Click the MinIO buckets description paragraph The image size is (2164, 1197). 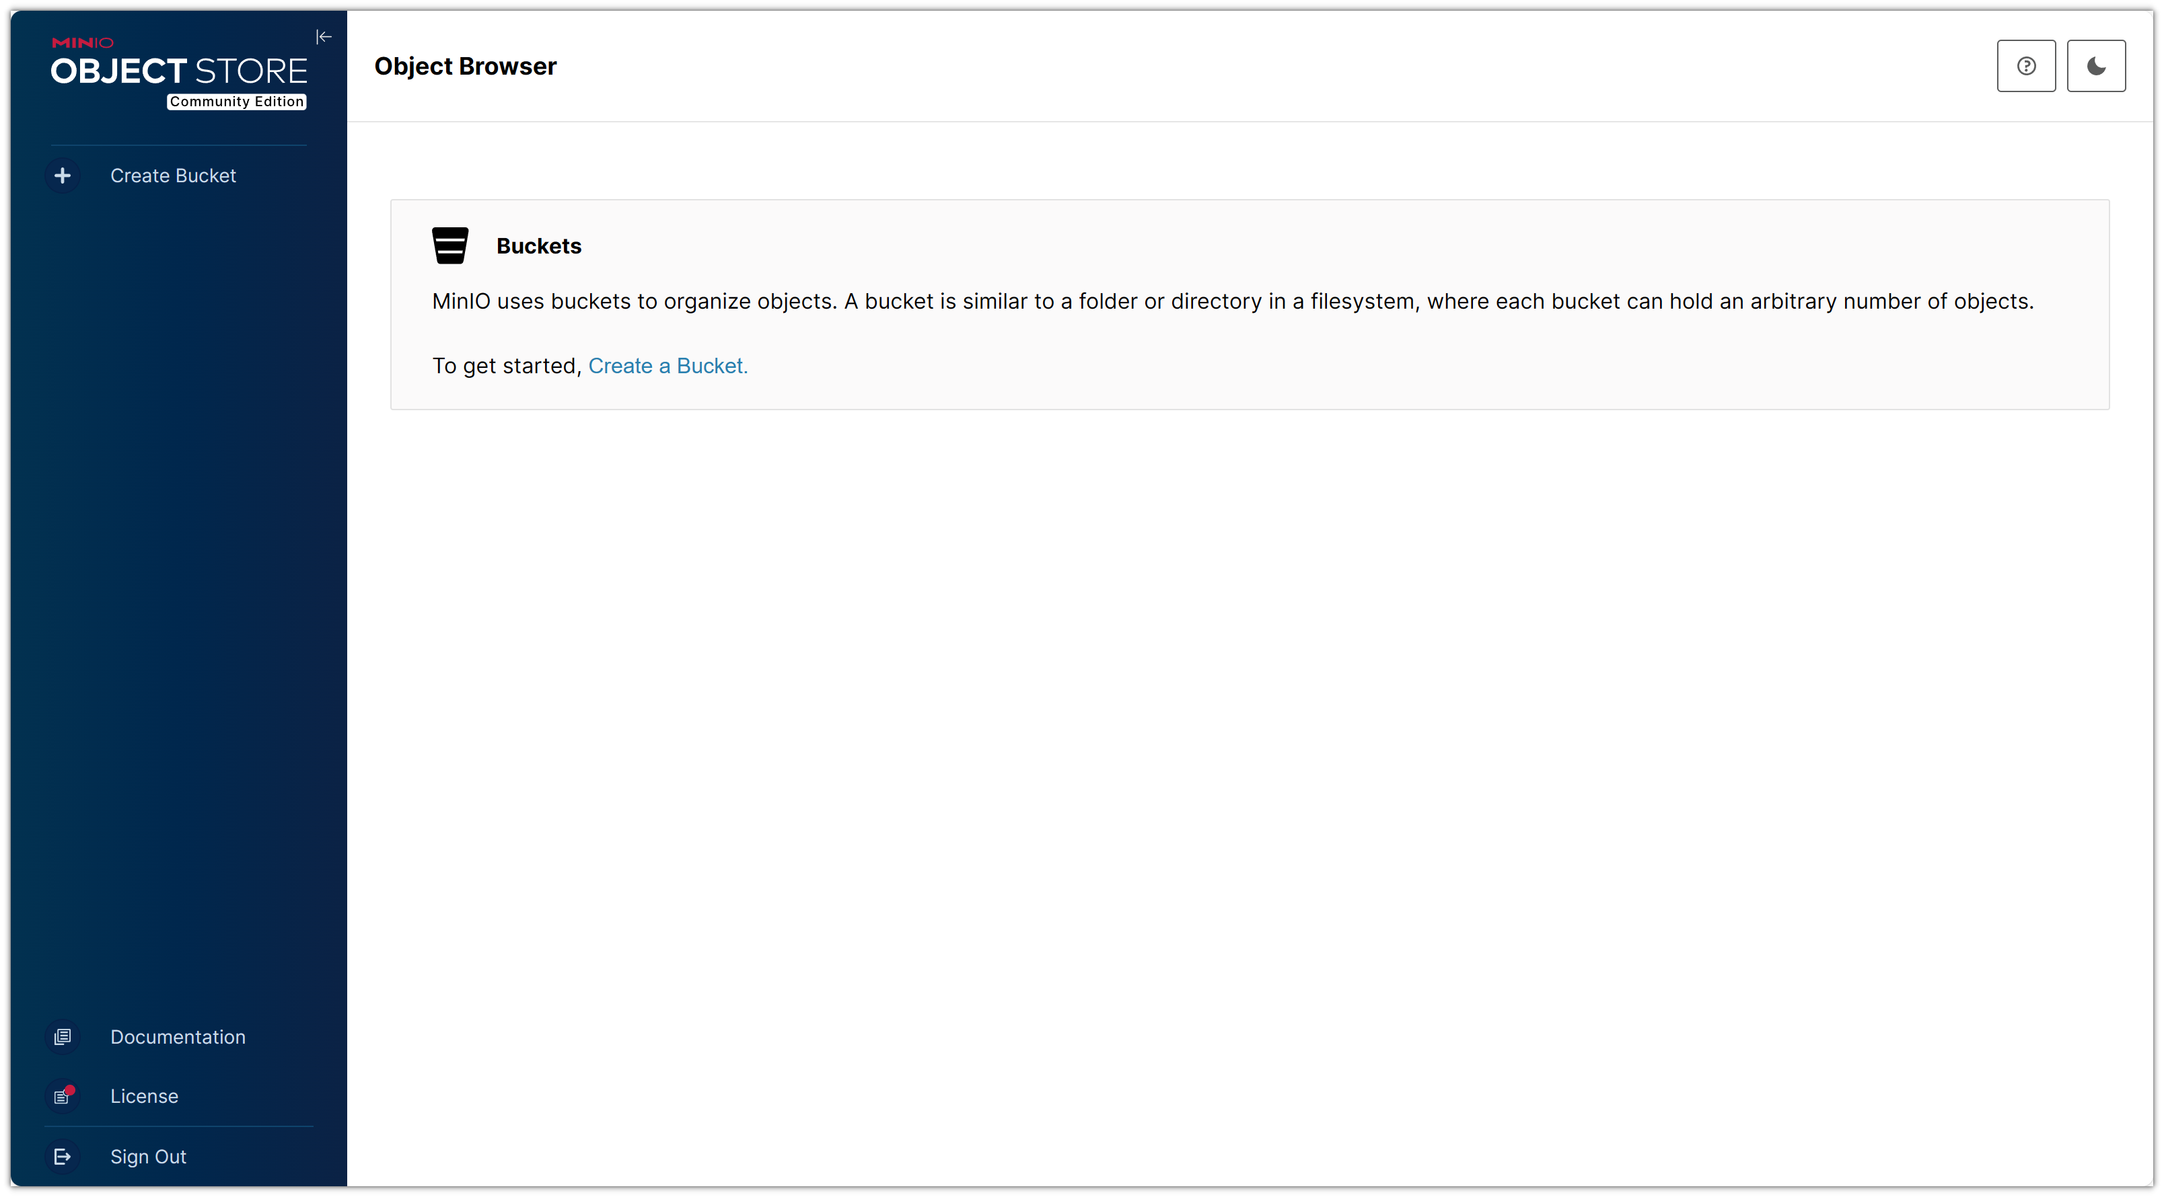tap(1232, 301)
